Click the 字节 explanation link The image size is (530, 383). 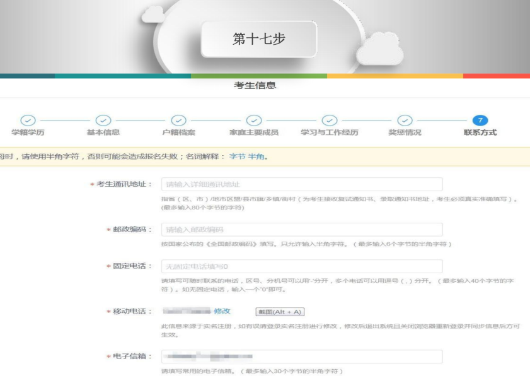click(237, 156)
